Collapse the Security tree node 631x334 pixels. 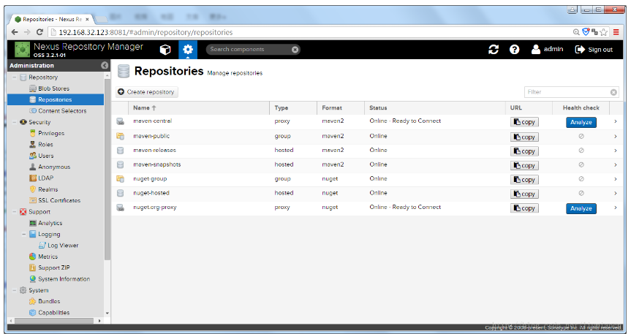[x=15, y=122]
